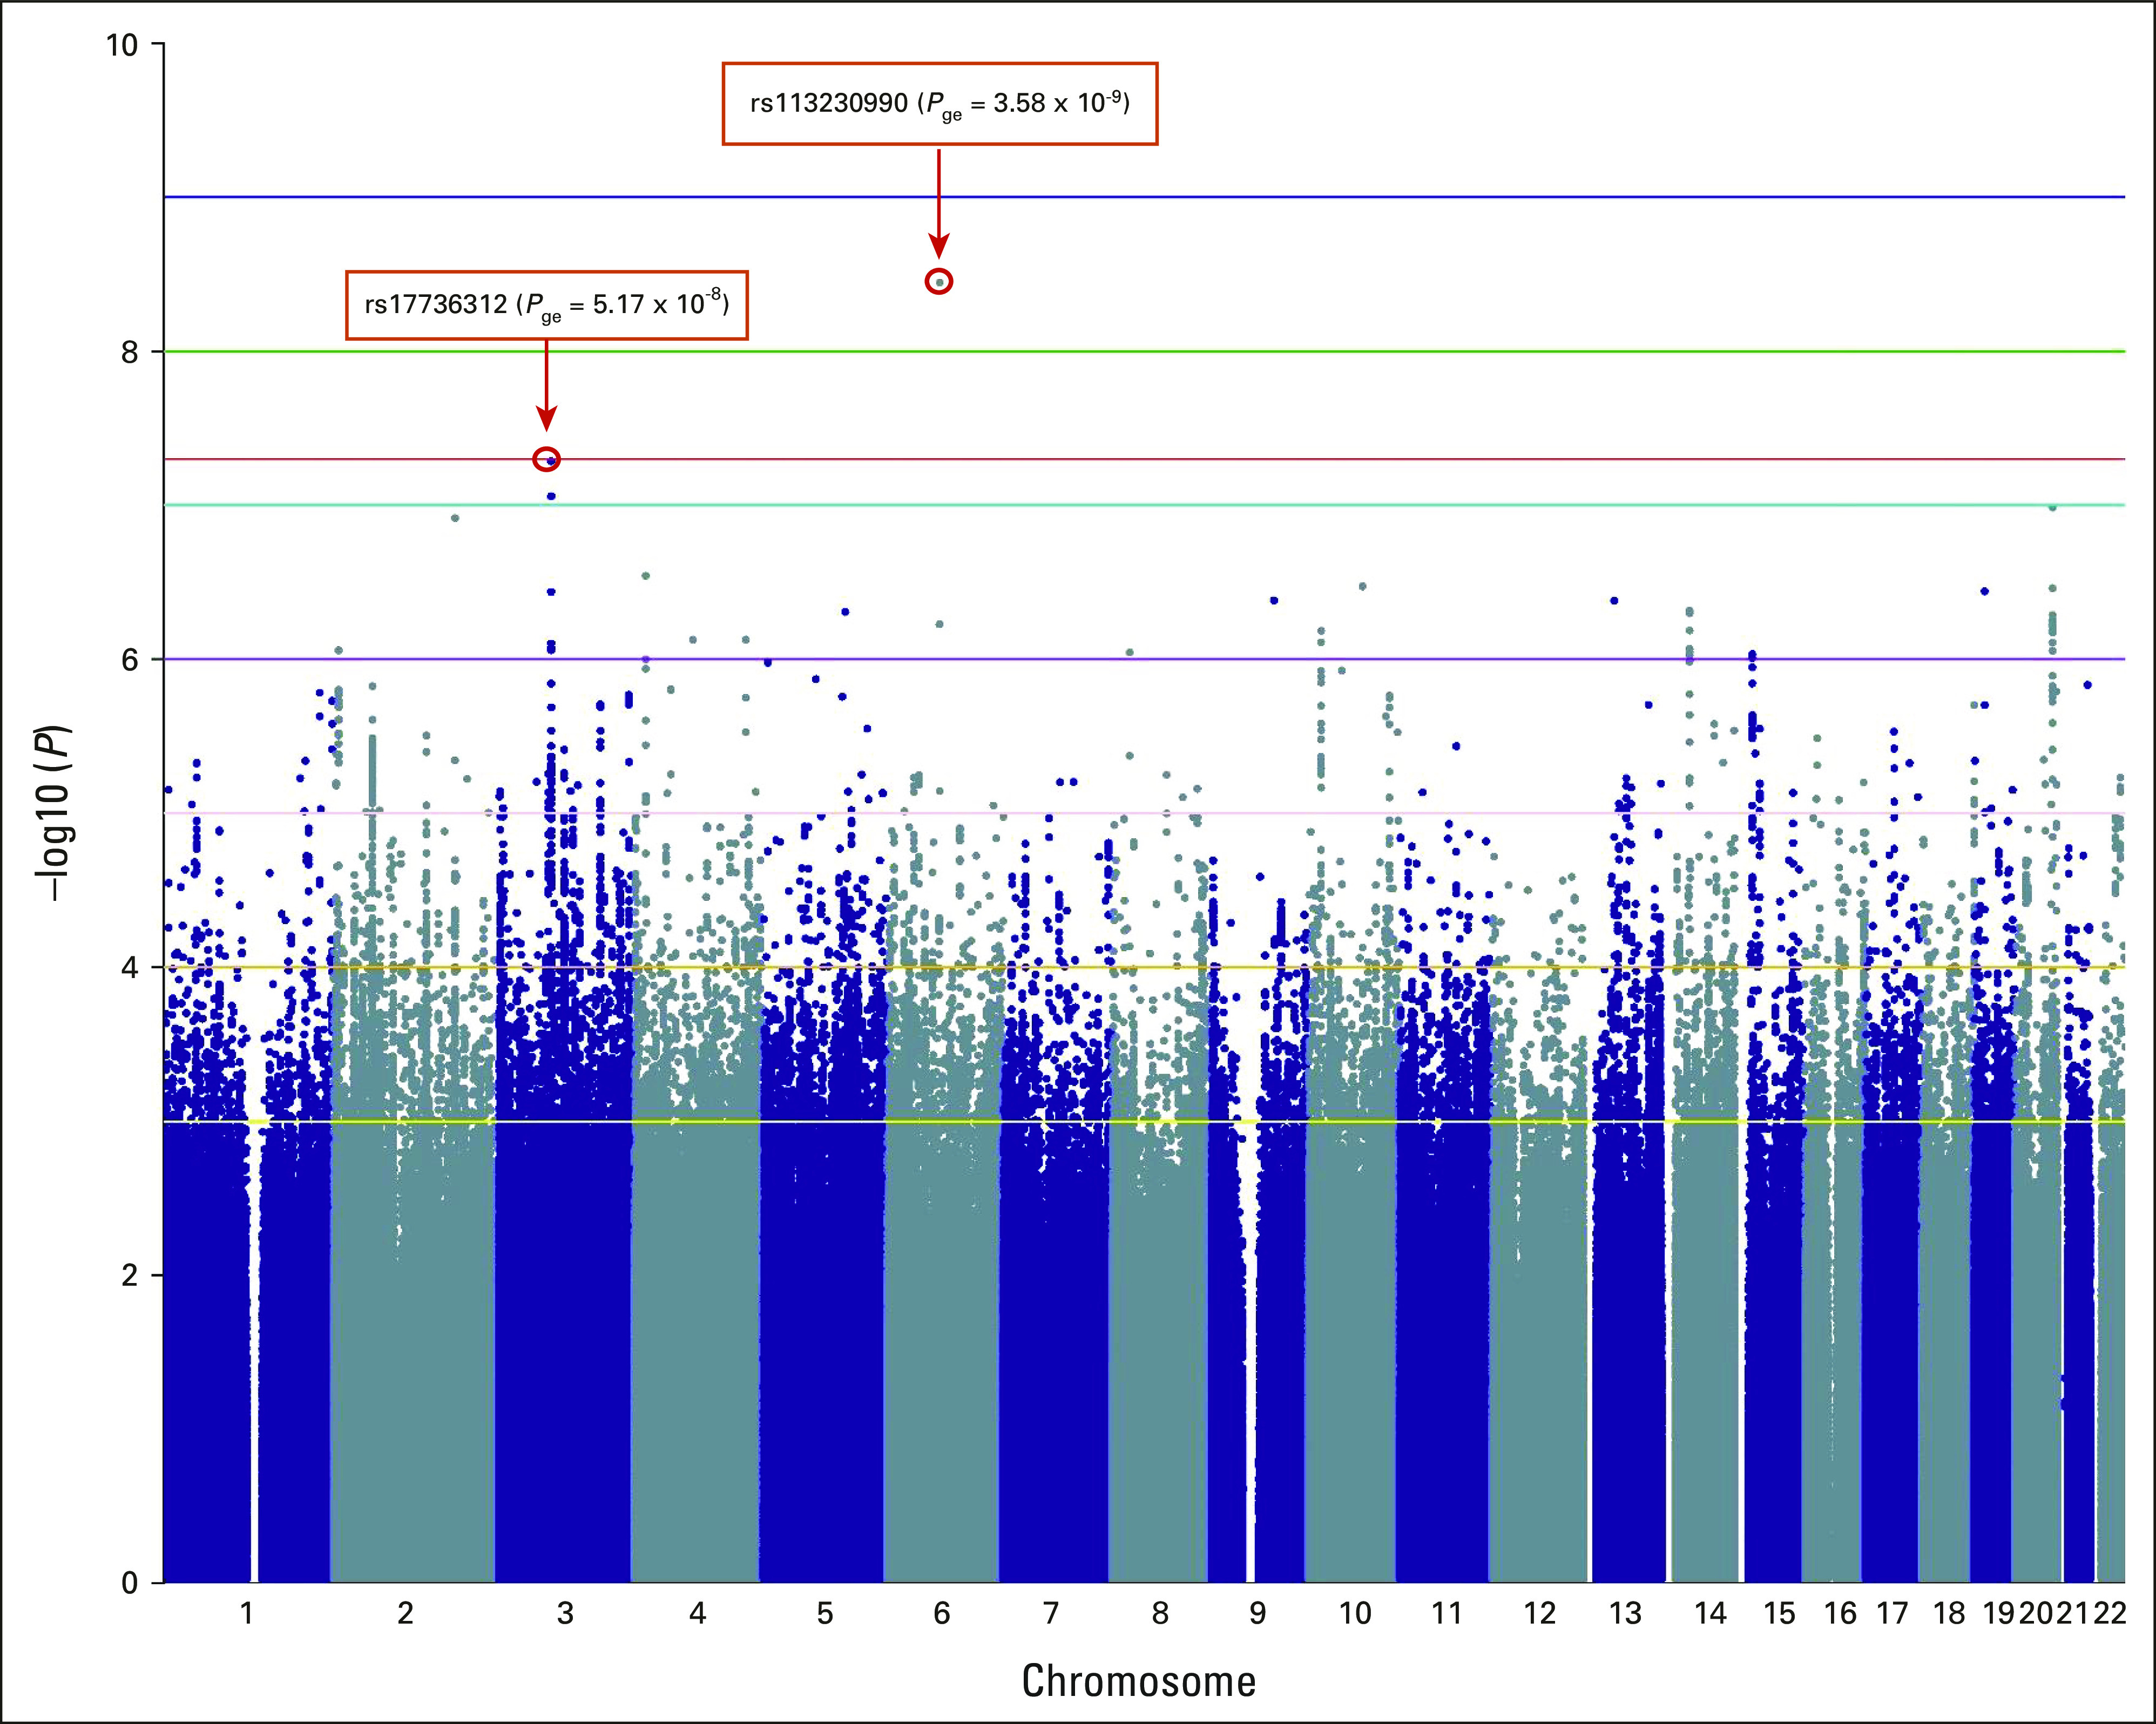Click the blue threshold line at 9
Image resolution: width=2156 pixels, height=1724 pixels.
[1144, 197]
